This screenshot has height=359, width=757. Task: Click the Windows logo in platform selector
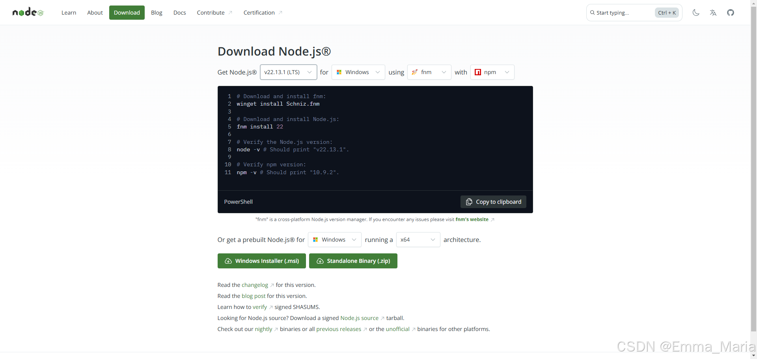click(x=339, y=72)
